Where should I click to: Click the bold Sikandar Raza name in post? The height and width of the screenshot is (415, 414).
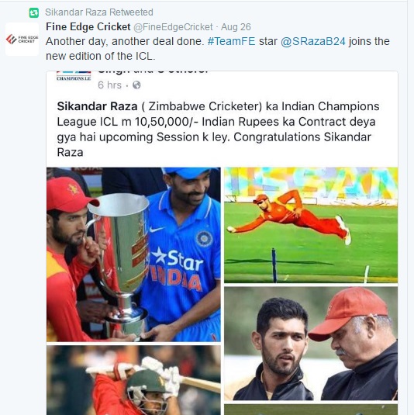coord(98,106)
